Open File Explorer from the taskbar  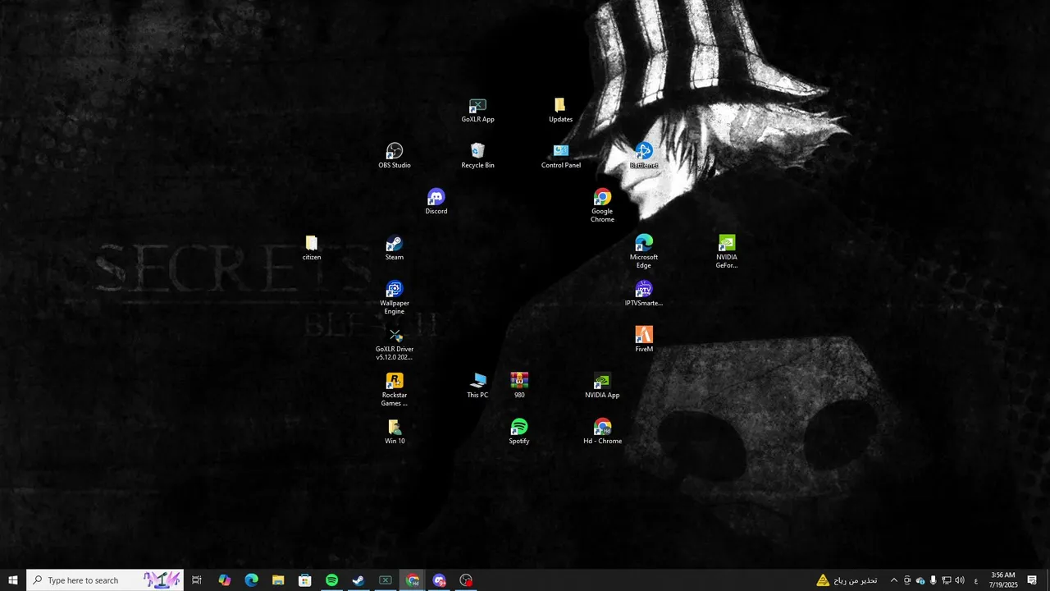(x=278, y=580)
